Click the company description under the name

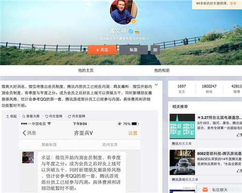coord(124,39)
